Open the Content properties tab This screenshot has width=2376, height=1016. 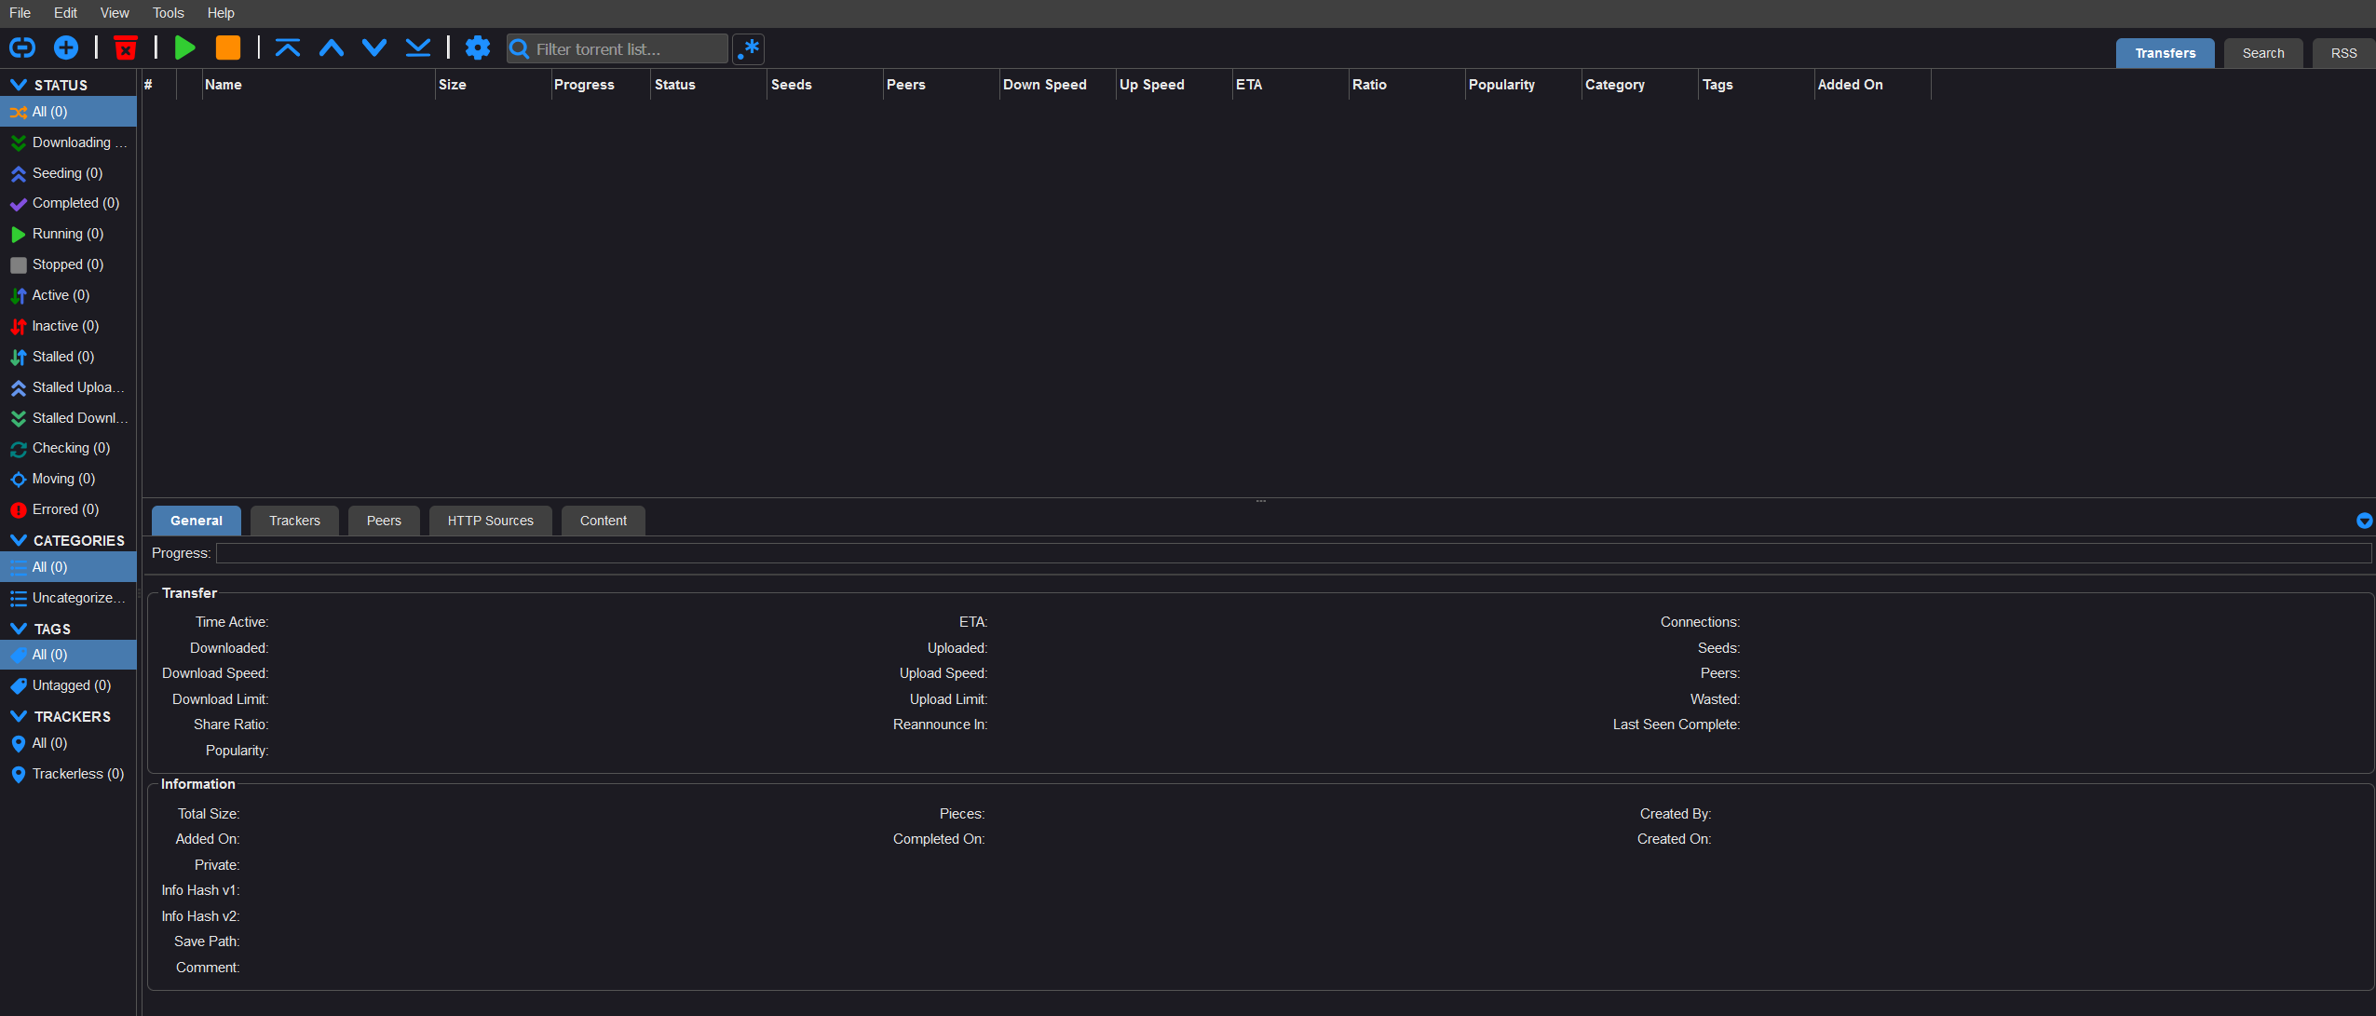(x=603, y=521)
